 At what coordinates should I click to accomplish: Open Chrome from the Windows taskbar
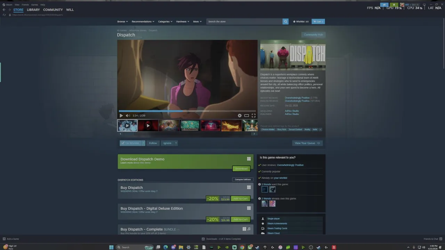[242, 247]
